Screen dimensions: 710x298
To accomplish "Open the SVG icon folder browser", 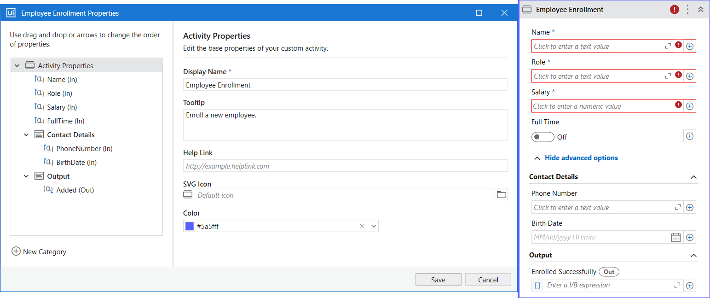I will [x=502, y=195].
